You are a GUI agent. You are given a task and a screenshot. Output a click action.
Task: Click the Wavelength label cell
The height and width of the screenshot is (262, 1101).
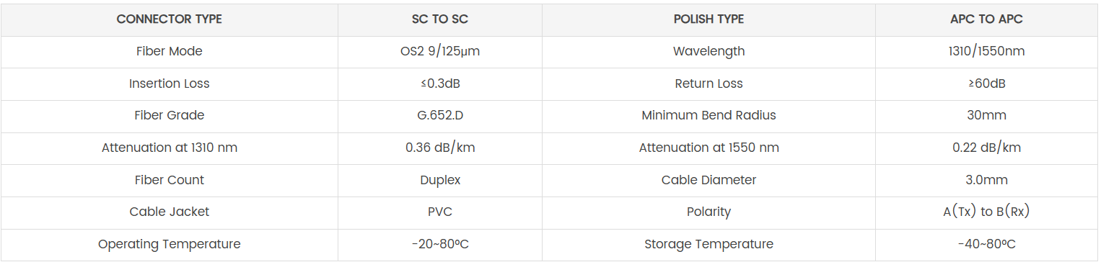pos(709,52)
